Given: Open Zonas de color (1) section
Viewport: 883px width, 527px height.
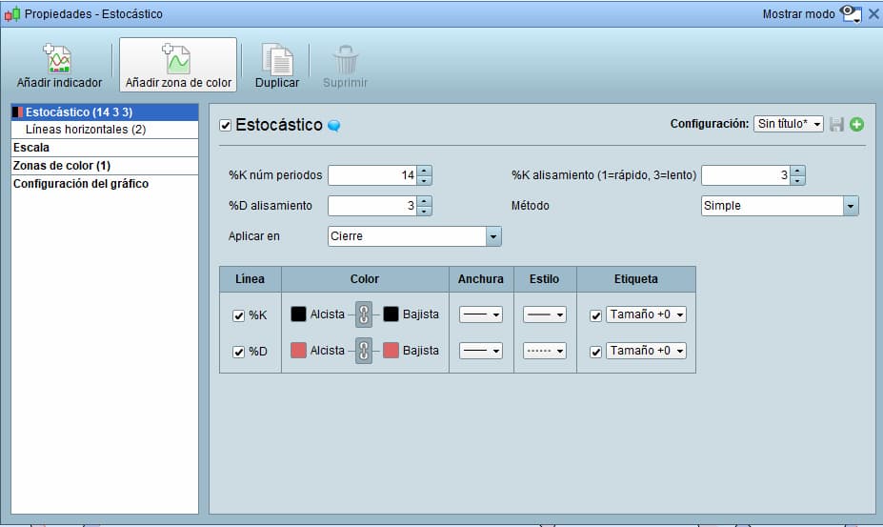Looking at the screenshot, I should tap(62, 166).
